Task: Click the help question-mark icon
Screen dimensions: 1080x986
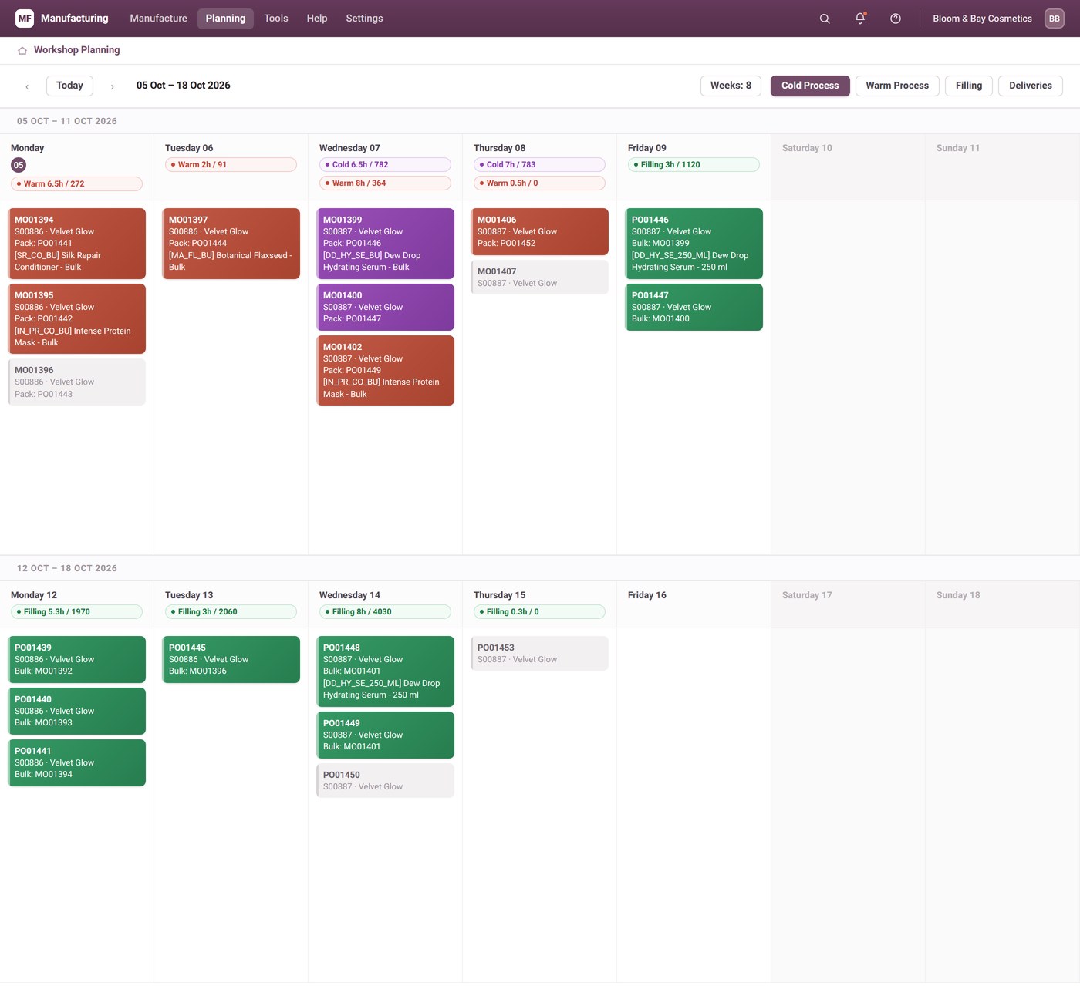Action: pos(896,19)
